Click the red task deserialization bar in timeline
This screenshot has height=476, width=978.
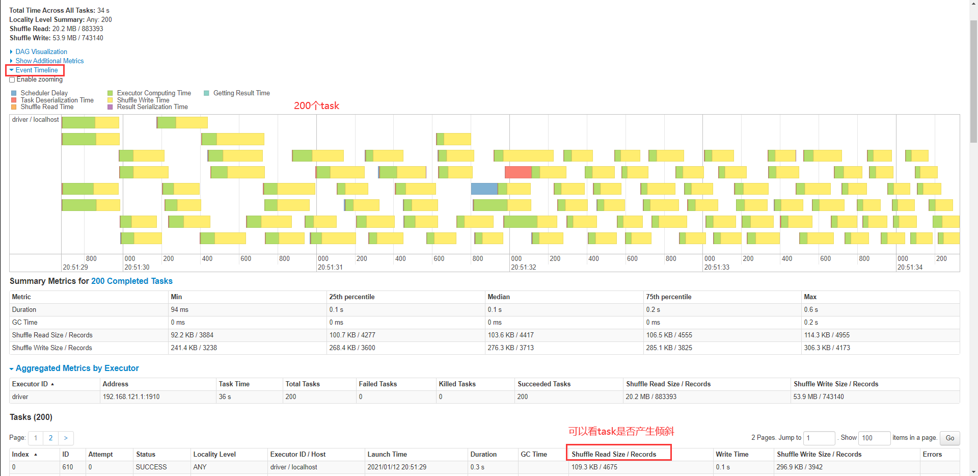pos(518,172)
